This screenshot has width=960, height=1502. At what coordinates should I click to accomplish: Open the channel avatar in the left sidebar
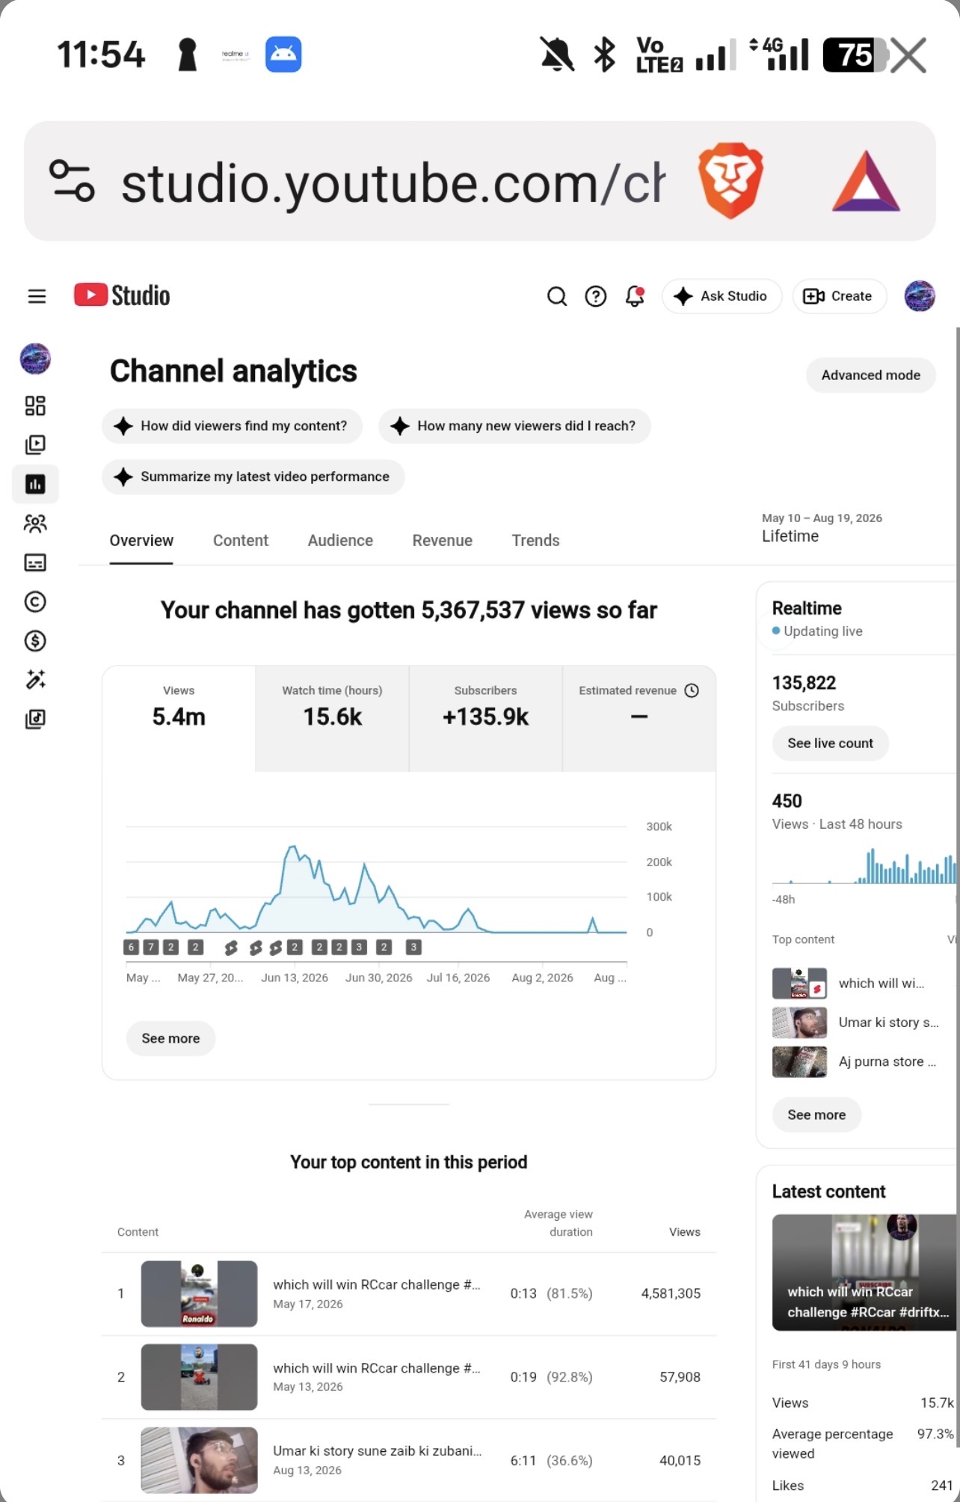point(35,359)
